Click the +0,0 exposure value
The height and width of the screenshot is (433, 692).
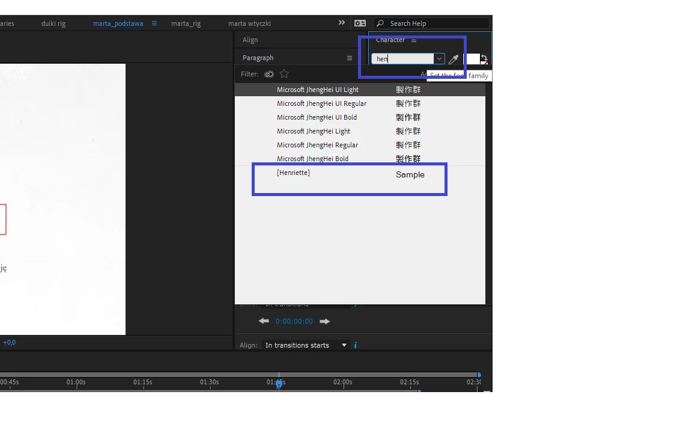[9, 342]
